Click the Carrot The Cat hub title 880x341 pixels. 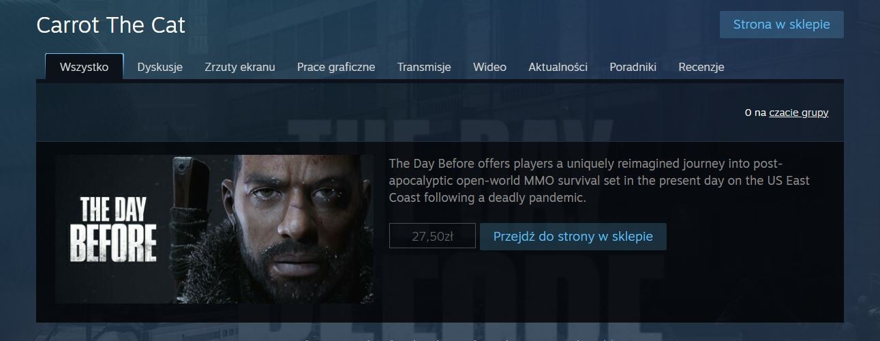(110, 25)
